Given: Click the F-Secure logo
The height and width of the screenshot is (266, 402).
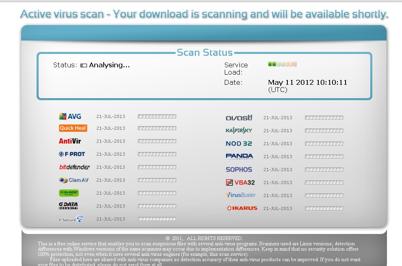Looking at the screenshot, I should pyautogui.click(x=71, y=219).
